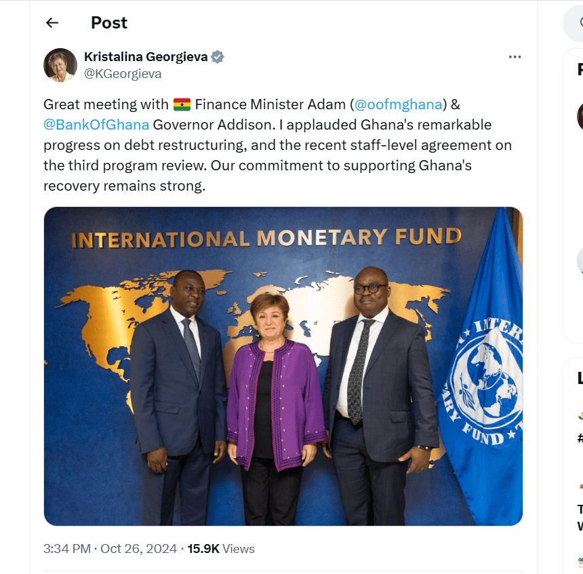Viewport: 583px width, 574px height.
Task: Click the Kristalina Georgieva display name
Action: click(x=146, y=57)
